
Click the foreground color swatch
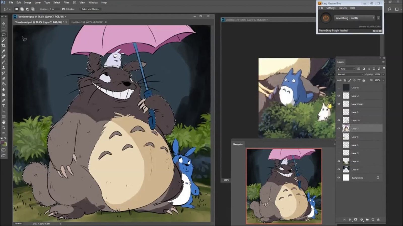[x=3, y=142]
